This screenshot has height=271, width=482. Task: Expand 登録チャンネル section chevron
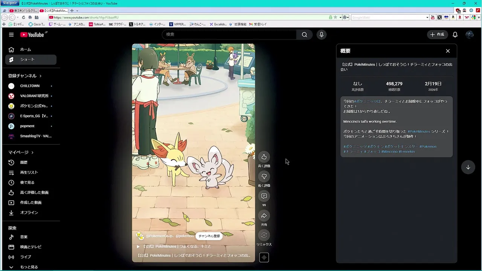(40, 76)
